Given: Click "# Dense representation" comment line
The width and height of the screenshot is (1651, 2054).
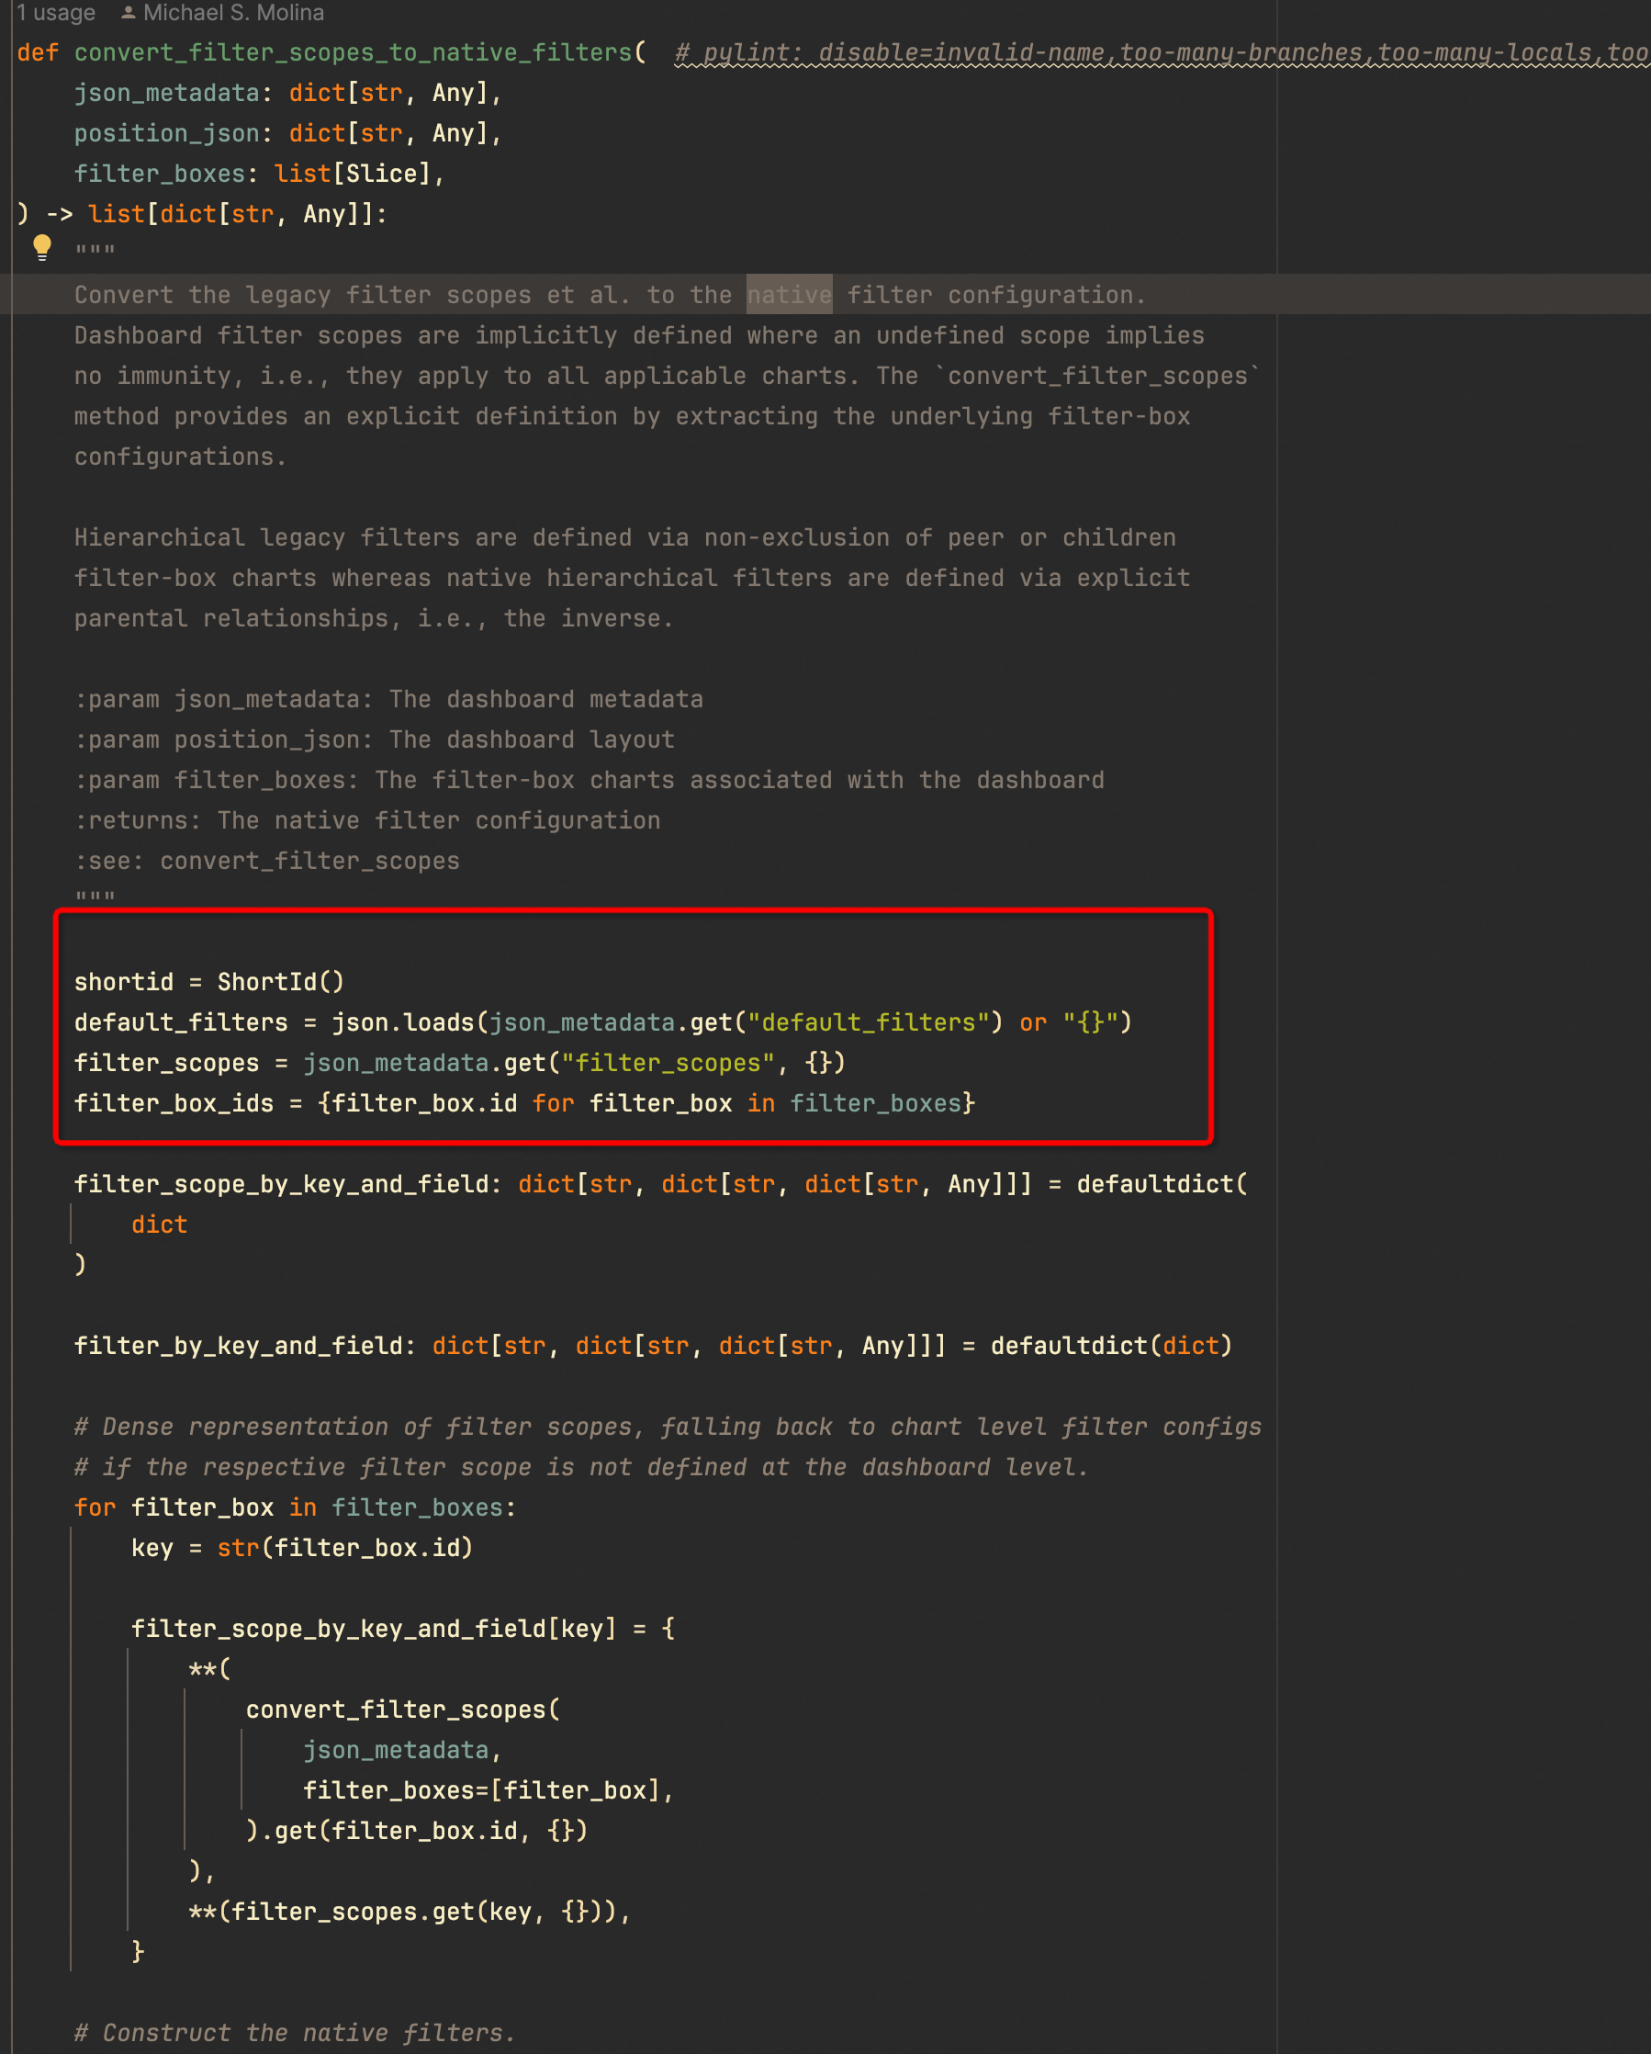Looking at the screenshot, I should pos(667,1428).
